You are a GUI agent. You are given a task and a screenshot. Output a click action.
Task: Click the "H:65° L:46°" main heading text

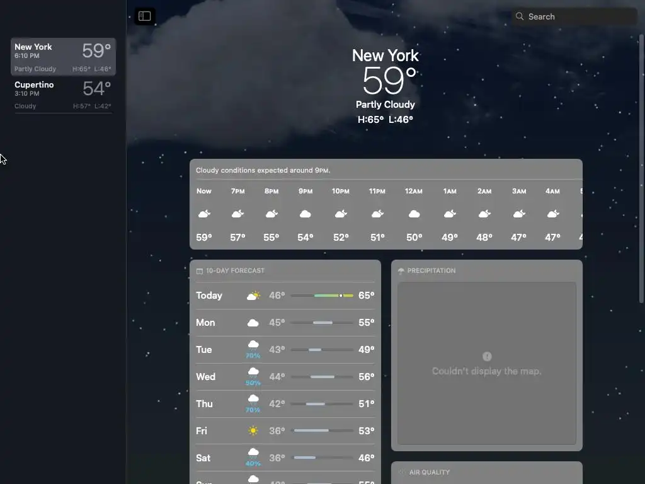(385, 120)
